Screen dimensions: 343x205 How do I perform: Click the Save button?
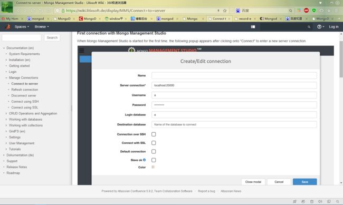point(304,182)
